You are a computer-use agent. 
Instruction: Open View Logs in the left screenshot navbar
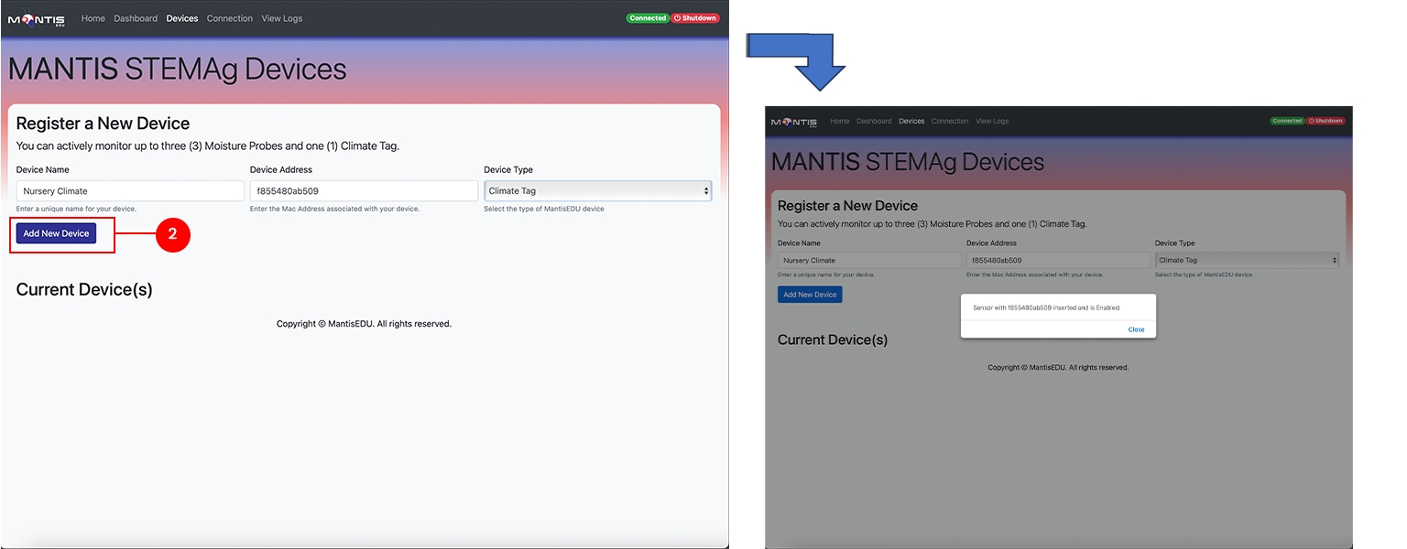click(281, 18)
